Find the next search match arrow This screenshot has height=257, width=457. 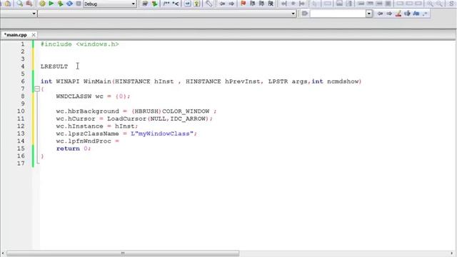click(x=389, y=14)
